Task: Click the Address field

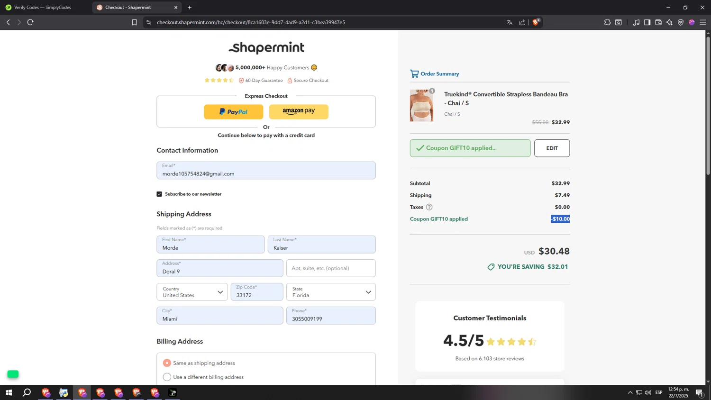Action: click(x=220, y=268)
